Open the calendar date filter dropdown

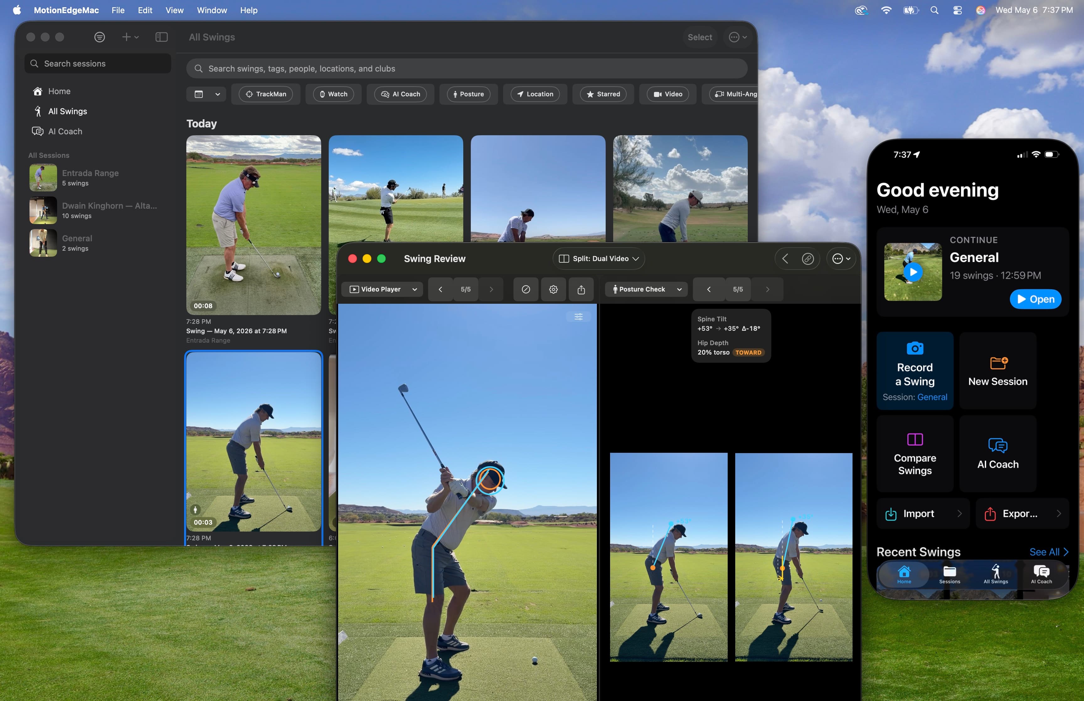(206, 94)
